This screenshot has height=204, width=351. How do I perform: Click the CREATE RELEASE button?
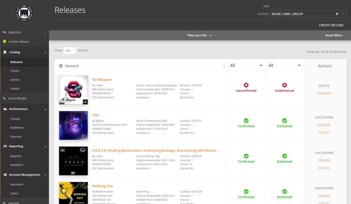(331, 25)
